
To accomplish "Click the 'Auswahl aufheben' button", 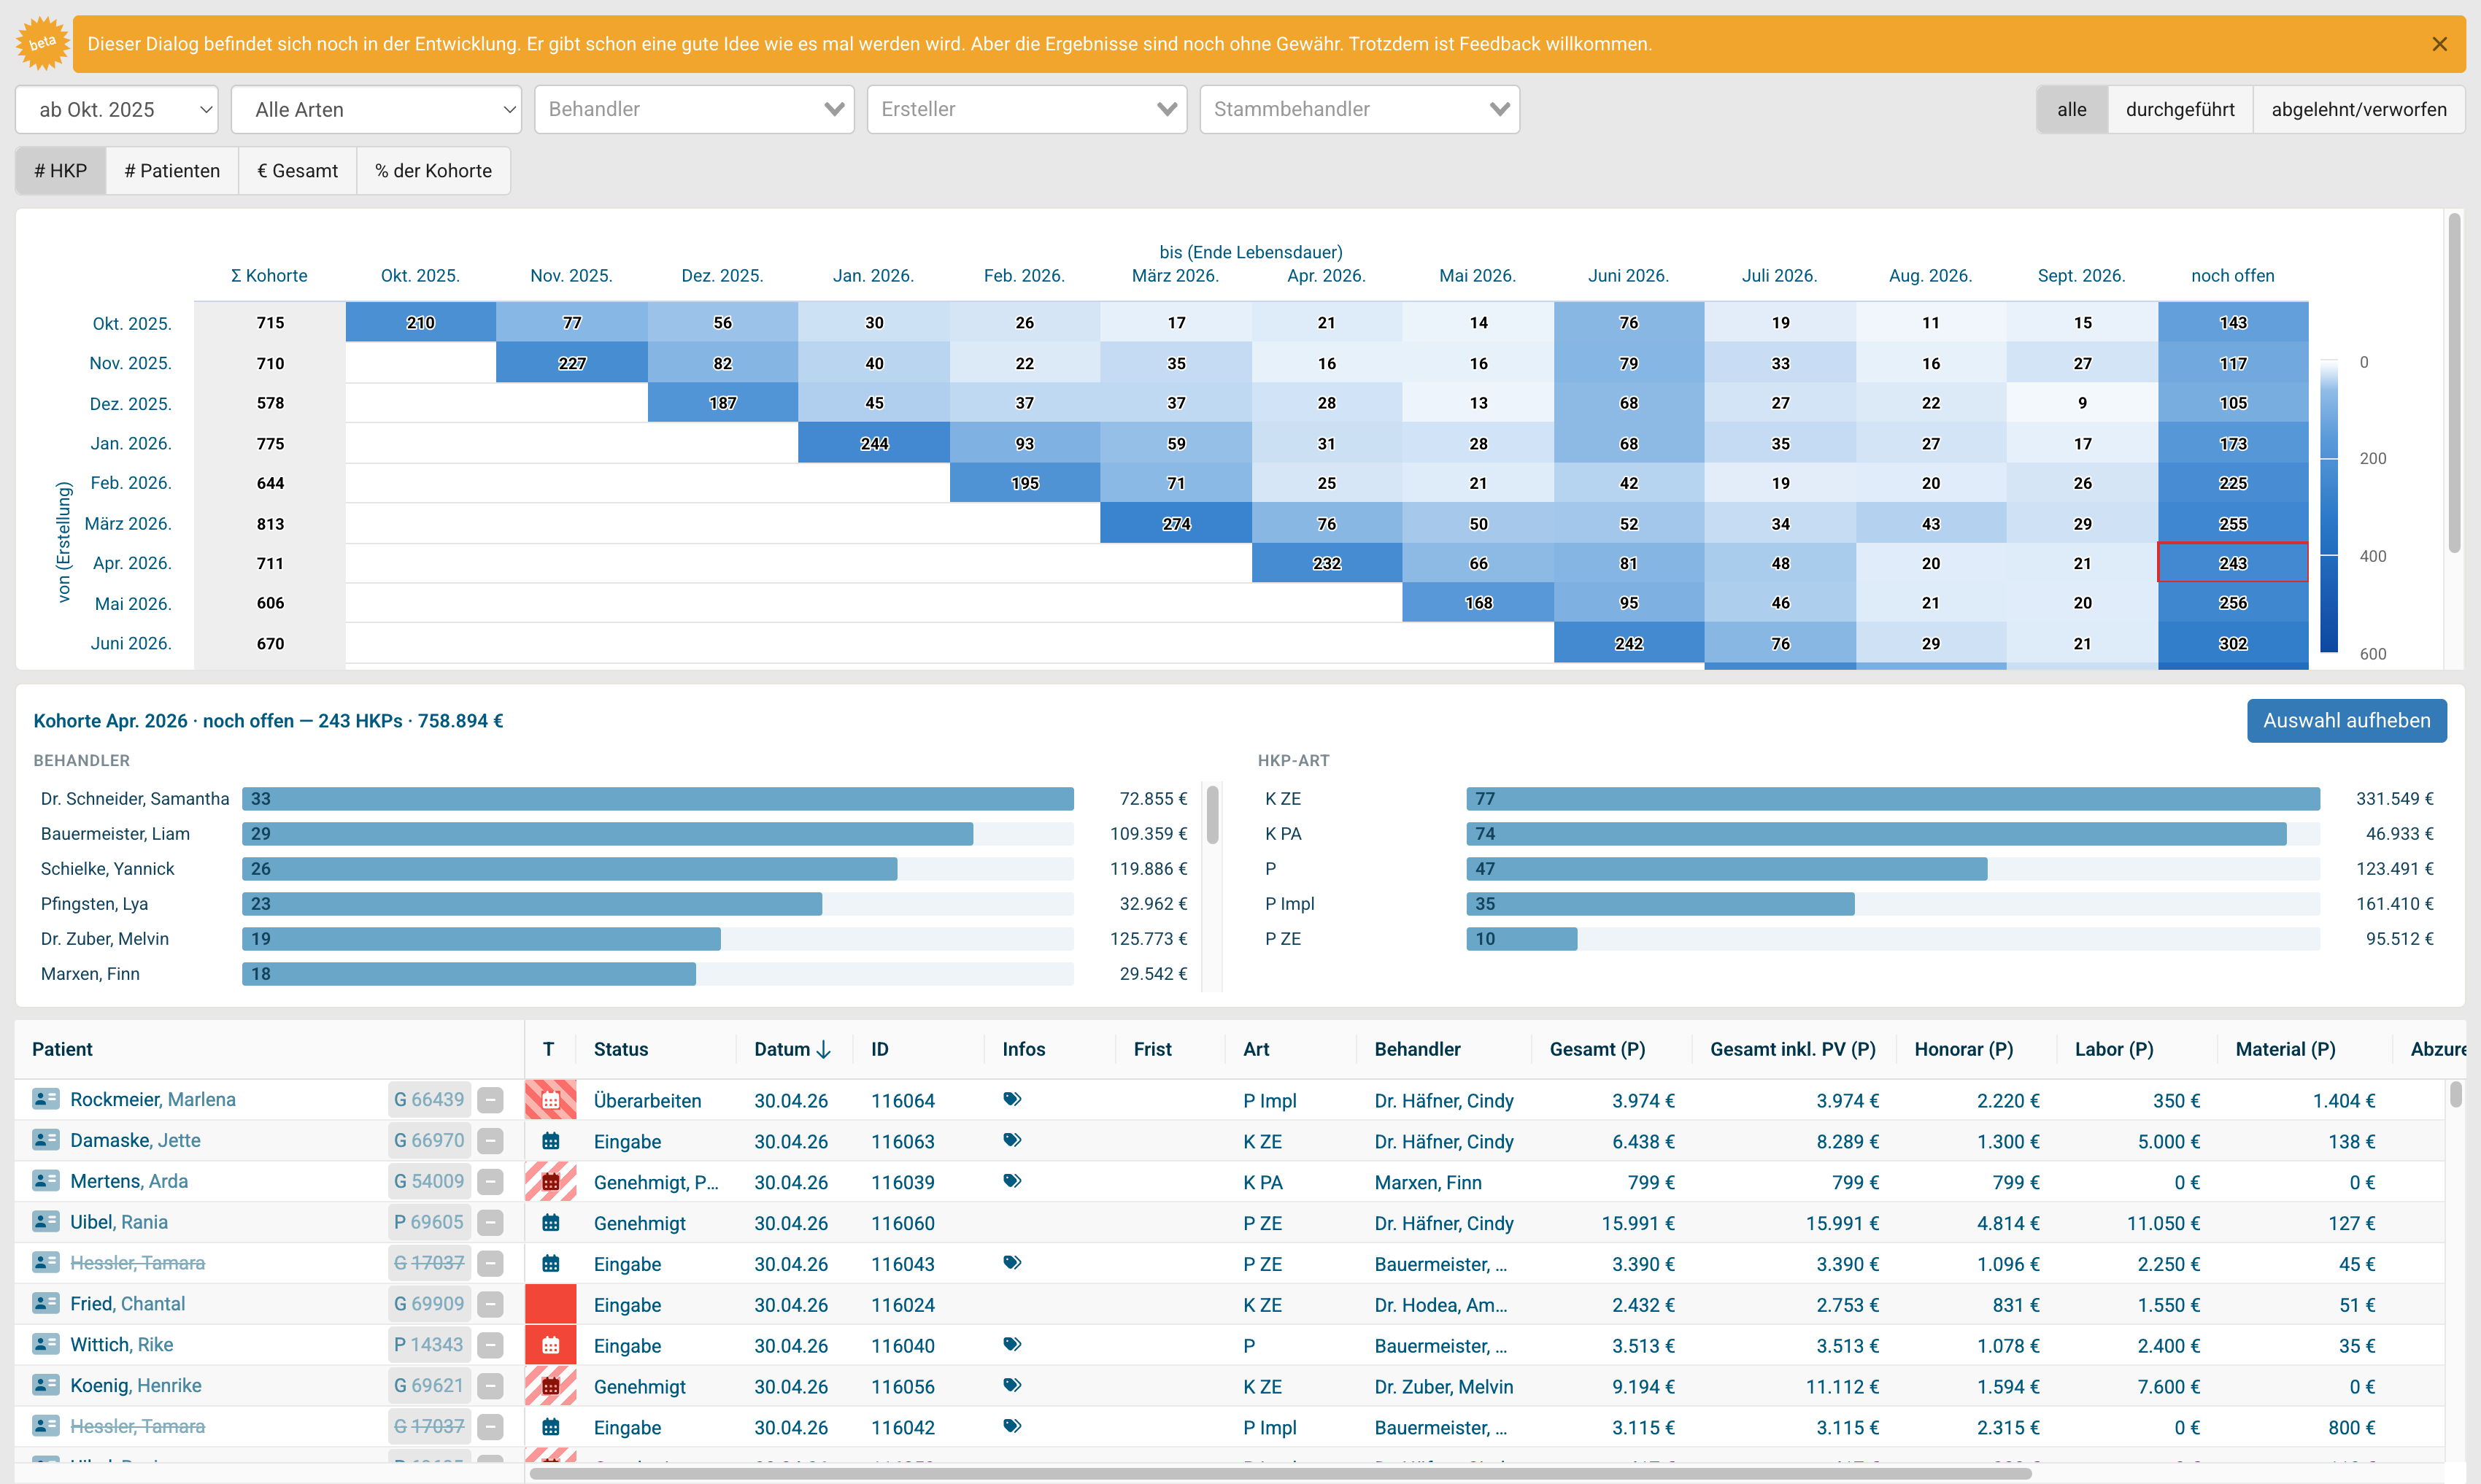I will pyautogui.click(x=2346, y=720).
